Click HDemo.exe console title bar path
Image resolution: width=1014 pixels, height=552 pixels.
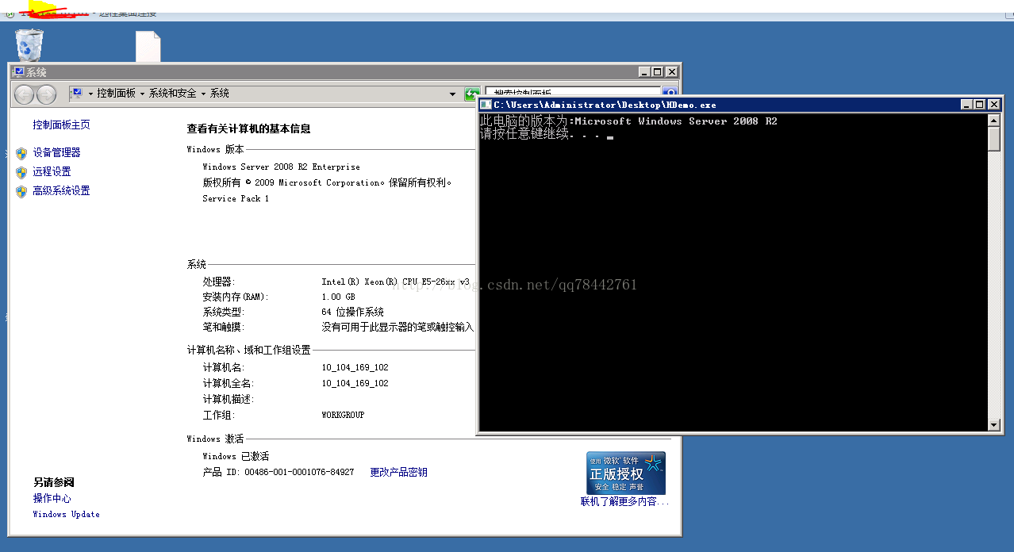(605, 105)
